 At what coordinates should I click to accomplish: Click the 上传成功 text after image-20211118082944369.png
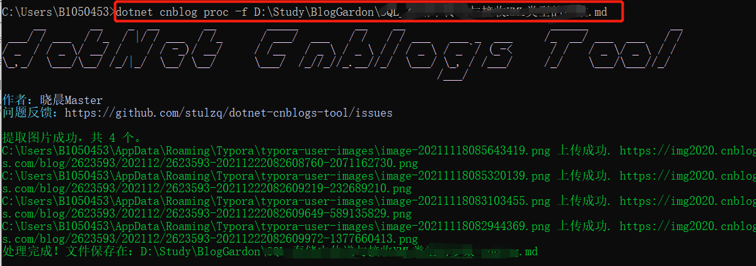tap(583, 226)
